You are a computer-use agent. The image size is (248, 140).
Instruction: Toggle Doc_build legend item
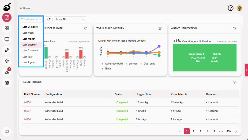pyautogui.click(x=148, y=64)
